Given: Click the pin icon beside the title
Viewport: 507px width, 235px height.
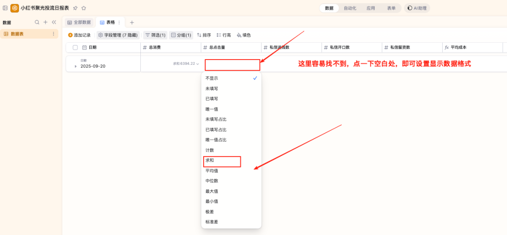Looking at the screenshot, I should pyautogui.click(x=75, y=8).
